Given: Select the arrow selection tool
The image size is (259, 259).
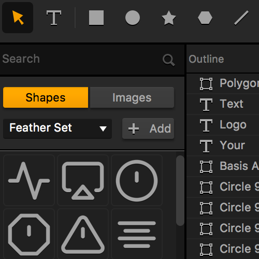Looking at the screenshot, I should pyautogui.click(x=18, y=18).
